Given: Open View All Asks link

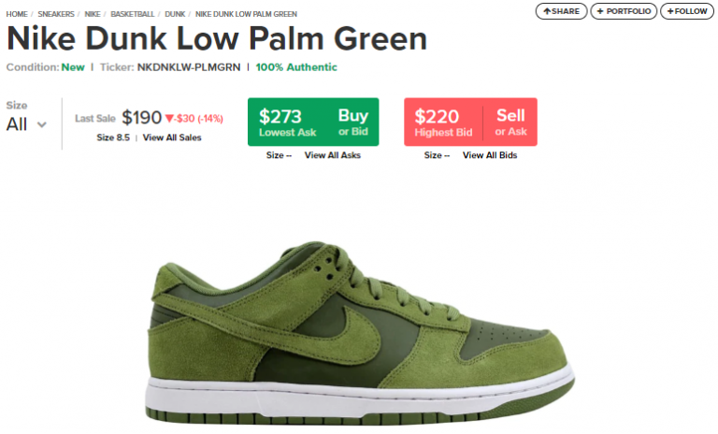Looking at the screenshot, I should point(333,155).
